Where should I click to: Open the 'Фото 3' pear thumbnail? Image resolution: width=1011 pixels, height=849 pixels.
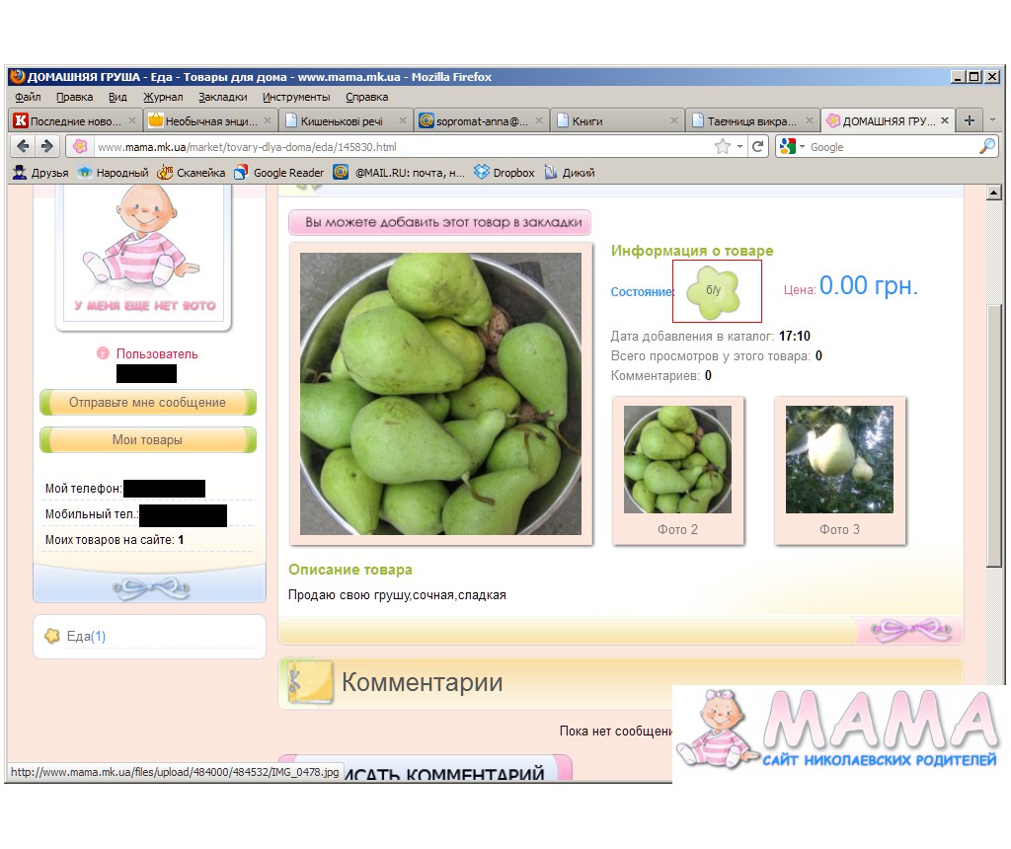point(839,460)
